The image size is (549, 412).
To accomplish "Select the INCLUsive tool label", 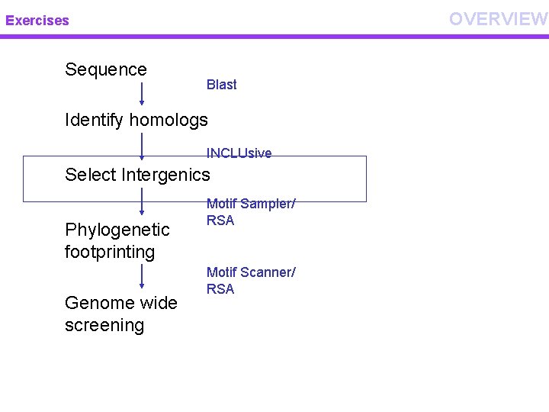I will point(239,153).
